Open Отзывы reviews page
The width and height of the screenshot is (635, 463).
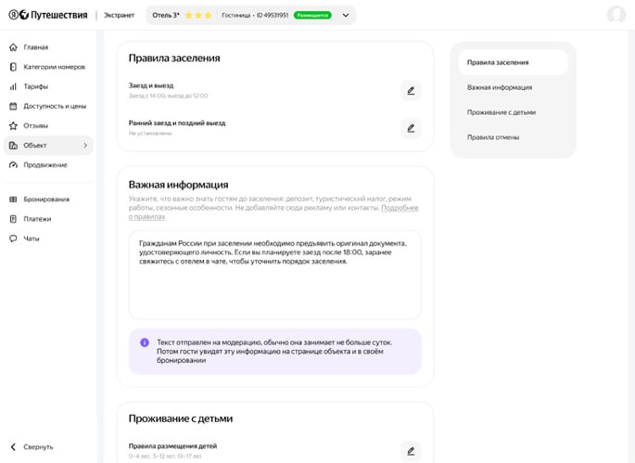click(x=35, y=125)
